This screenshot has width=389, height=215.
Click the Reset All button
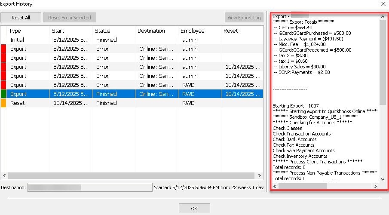(21, 18)
